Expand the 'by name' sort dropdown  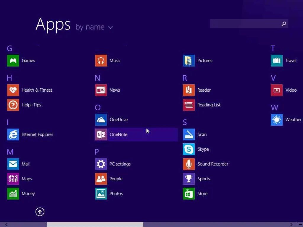coord(94,27)
